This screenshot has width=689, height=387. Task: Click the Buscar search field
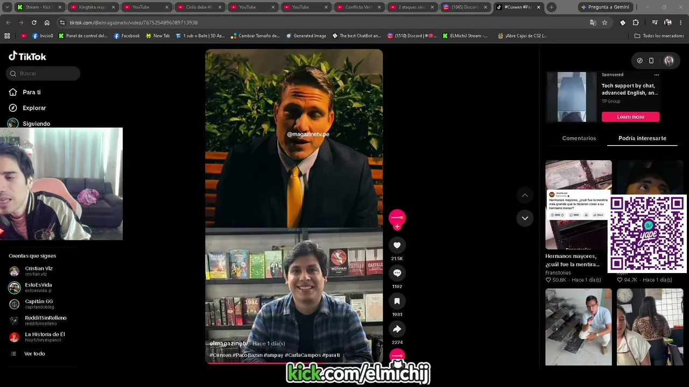tap(43, 74)
